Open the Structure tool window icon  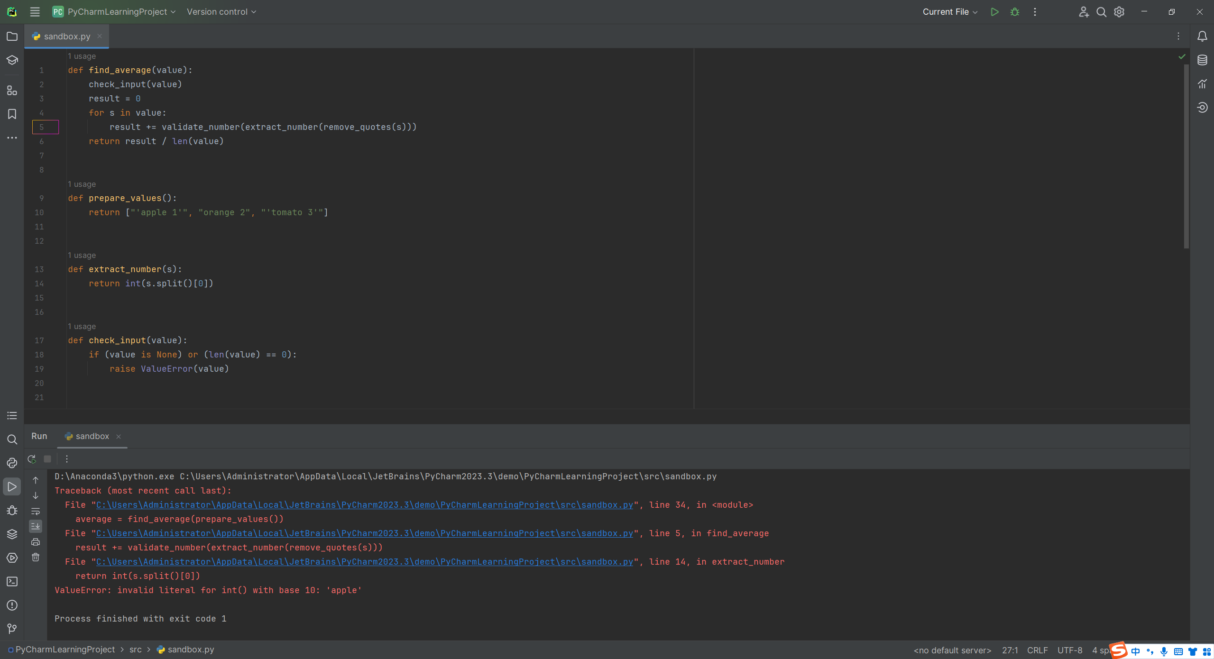[x=12, y=91]
